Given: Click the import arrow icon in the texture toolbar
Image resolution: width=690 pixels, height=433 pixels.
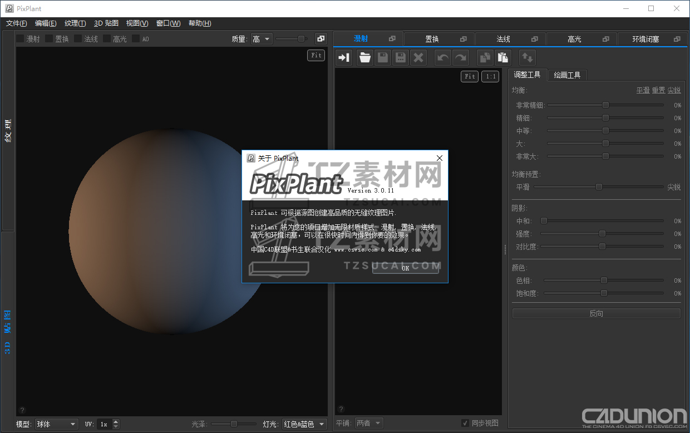Looking at the screenshot, I should (344, 57).
